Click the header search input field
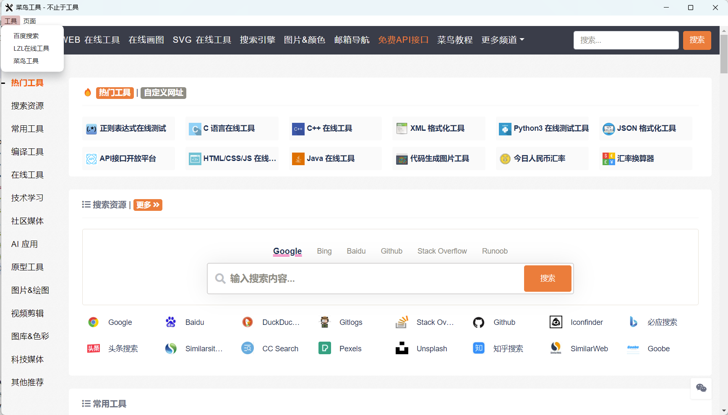 pyautogui.click(x=626, y=40)
